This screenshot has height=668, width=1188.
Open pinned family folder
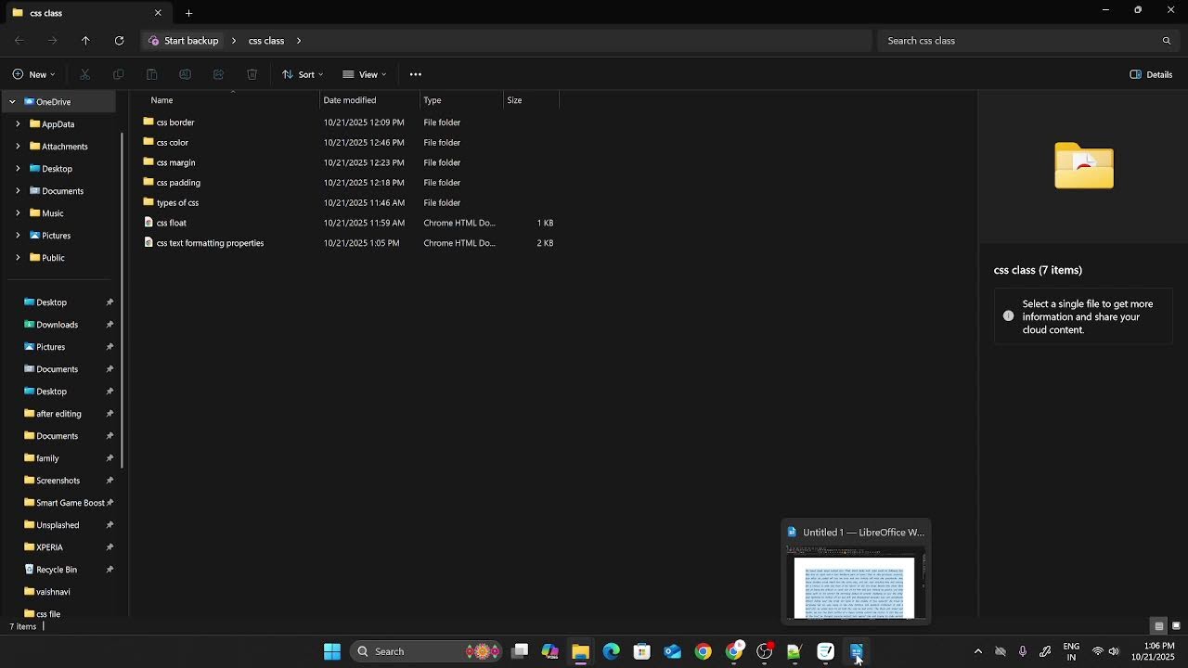(x=47, y=458)
